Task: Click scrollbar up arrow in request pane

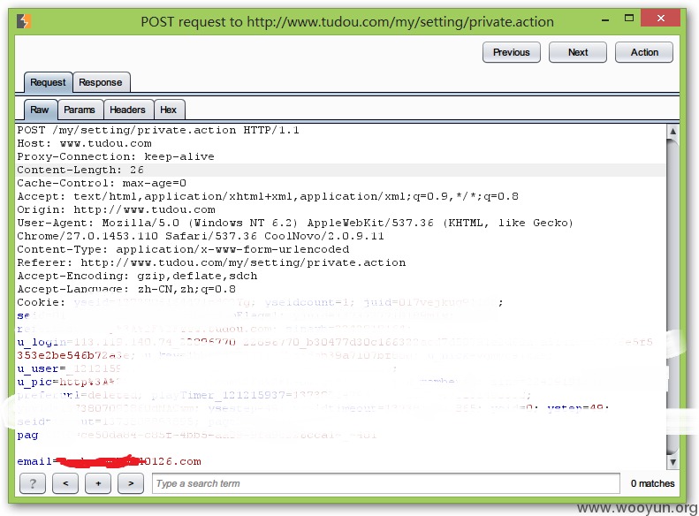Action: (x=672, y=131)
